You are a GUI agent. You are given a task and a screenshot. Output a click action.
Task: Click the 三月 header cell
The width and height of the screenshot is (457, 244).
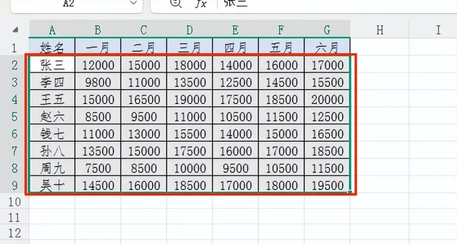pos(190,47)
